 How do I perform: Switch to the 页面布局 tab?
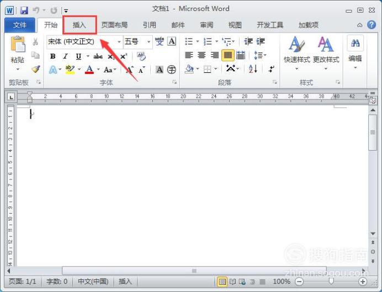click(114, 25)
